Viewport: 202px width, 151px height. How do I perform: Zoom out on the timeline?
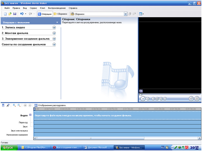coord(19,105)
